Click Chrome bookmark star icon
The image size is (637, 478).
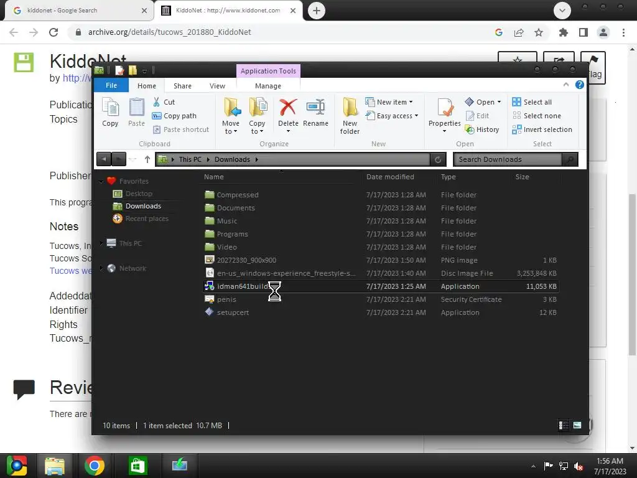click(x=539, y=32)
